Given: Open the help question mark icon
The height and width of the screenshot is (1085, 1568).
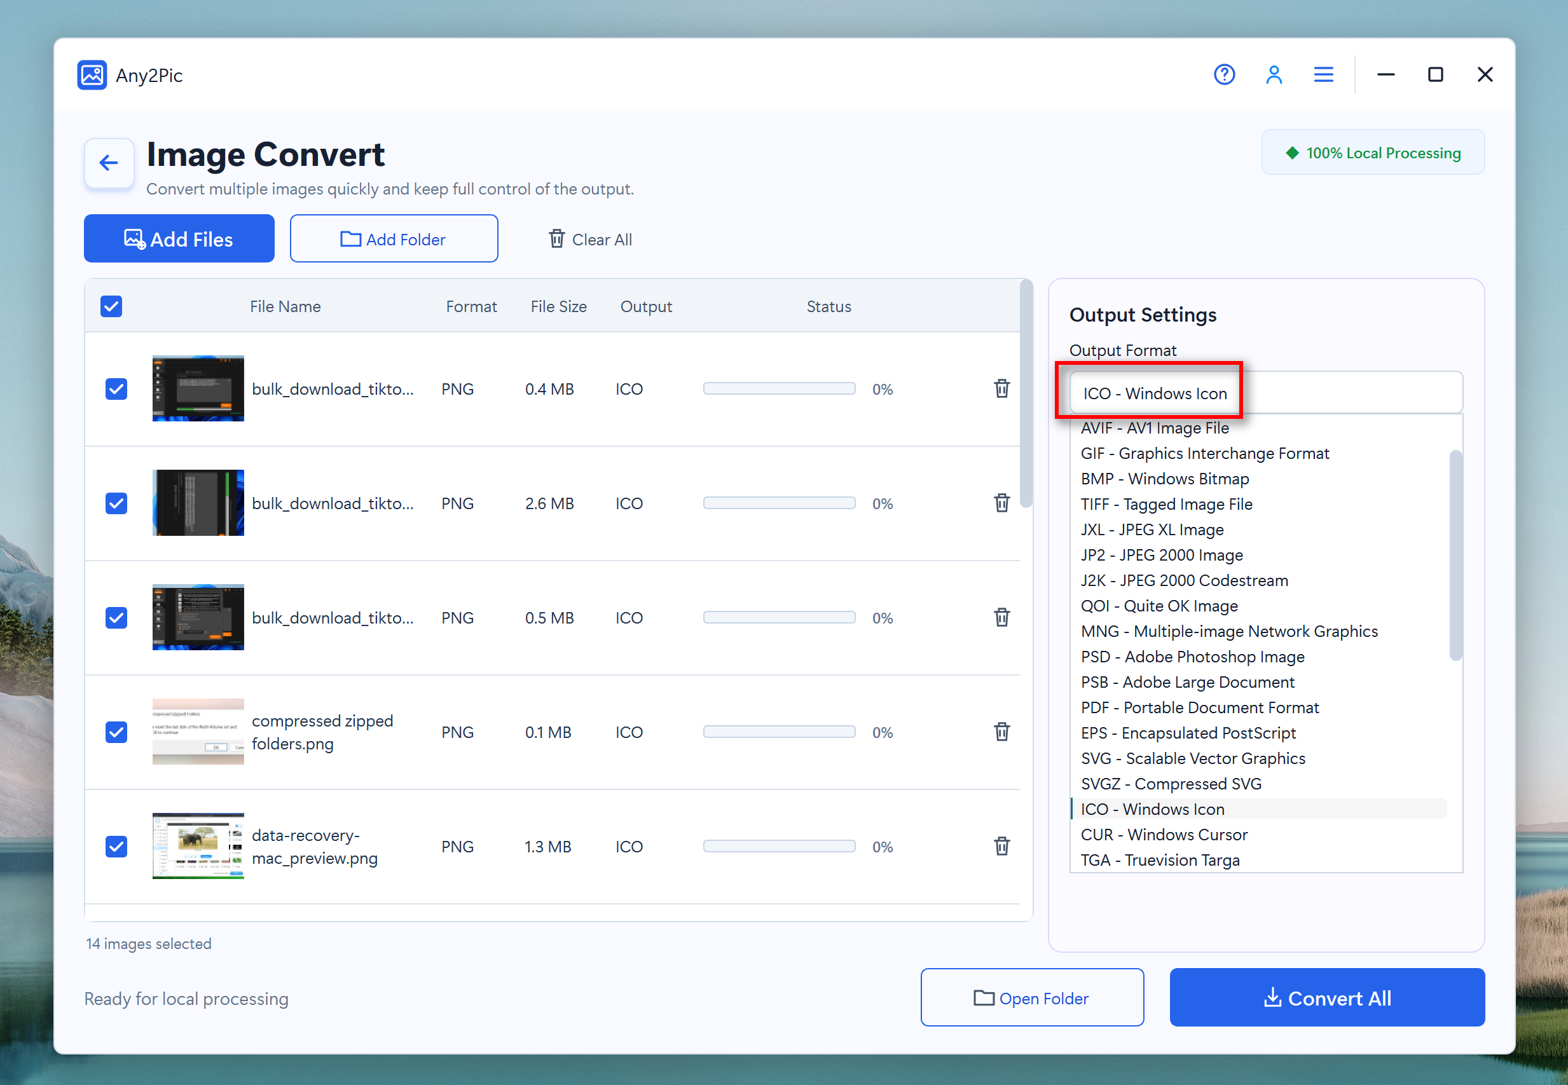Looking at the screenshot, I should coord(1224,74).
